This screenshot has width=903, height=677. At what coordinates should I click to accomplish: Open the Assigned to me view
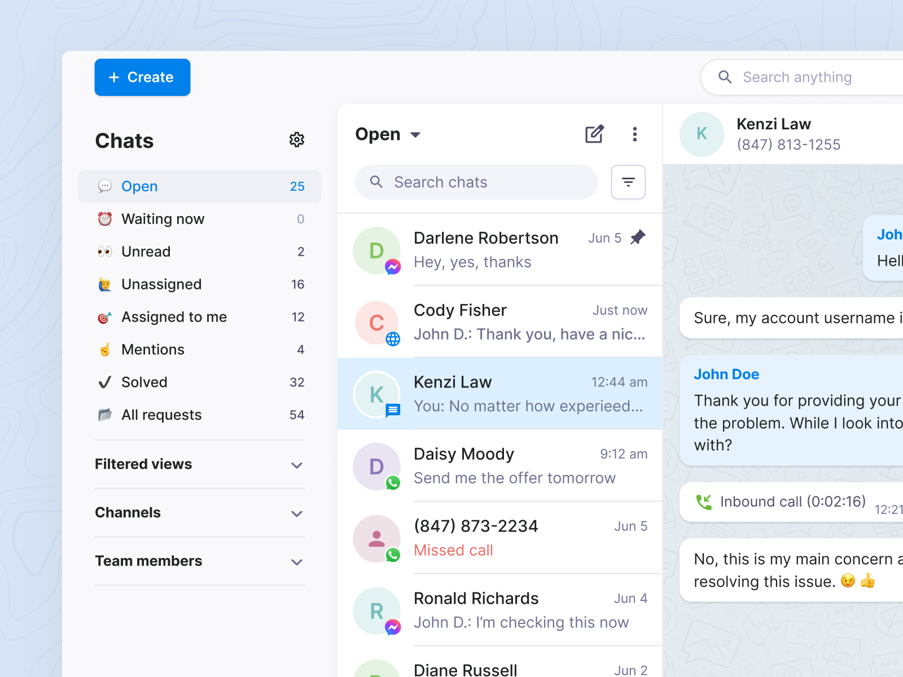(x=174, y=316)
